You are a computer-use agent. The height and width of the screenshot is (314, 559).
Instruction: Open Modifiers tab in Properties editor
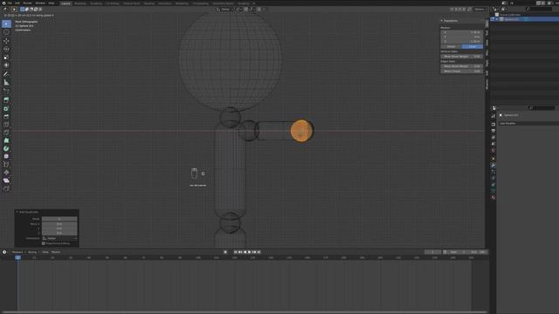[x=493, y=165]
